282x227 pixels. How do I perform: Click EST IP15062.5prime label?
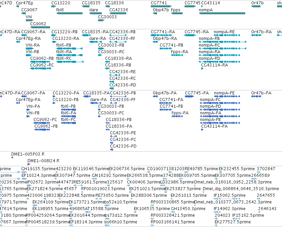point(230,195)
